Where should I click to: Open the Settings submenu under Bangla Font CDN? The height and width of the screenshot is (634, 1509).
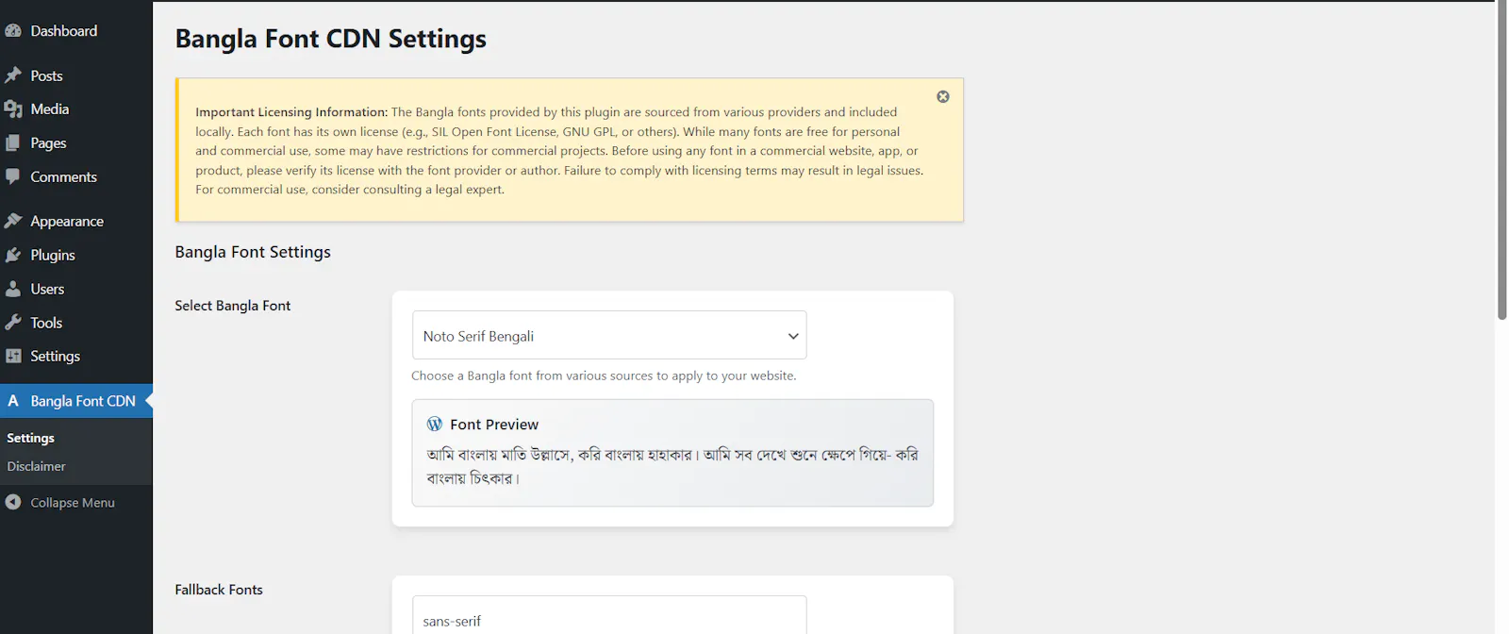point(30,438)
